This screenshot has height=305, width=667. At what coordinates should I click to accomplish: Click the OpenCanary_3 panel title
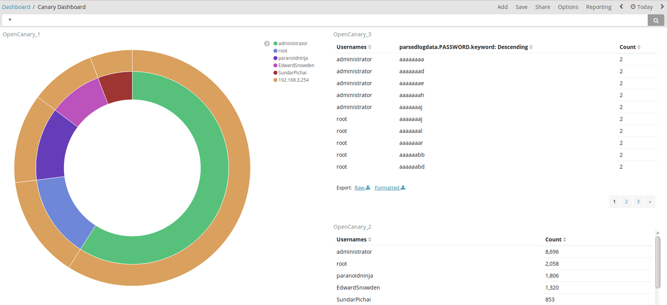352,34
